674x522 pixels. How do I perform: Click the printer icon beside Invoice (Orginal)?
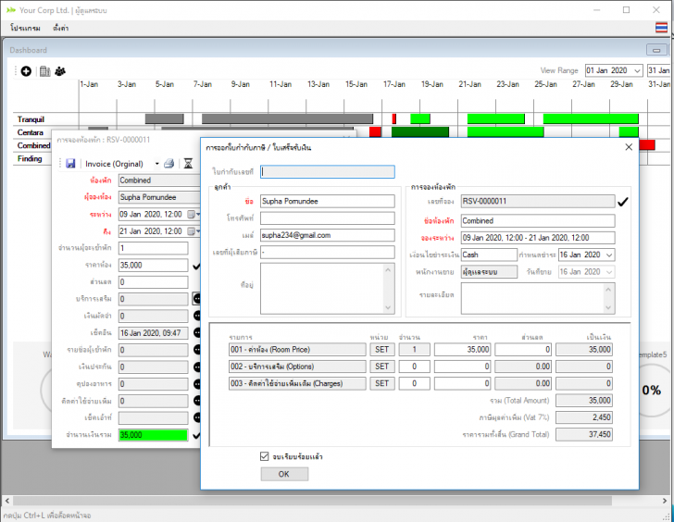pyautogui.click(x=168, y=164)
